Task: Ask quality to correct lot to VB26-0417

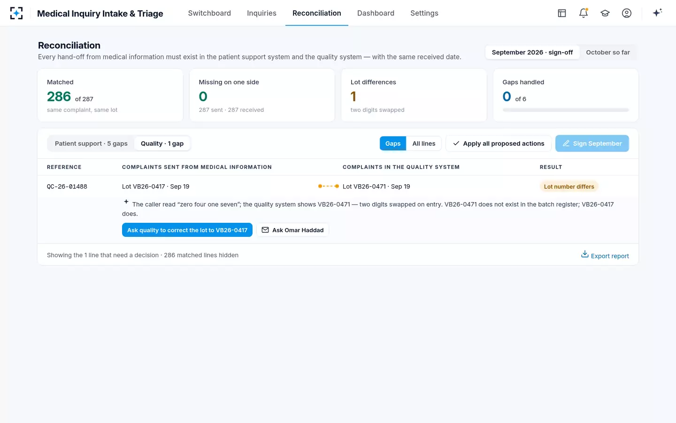Action: [x=187, y=230]
